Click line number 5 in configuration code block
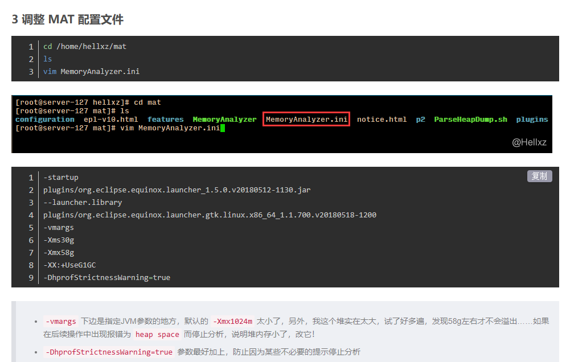The height and width of the screenshot is (362, 566). [x=31, y=227]
